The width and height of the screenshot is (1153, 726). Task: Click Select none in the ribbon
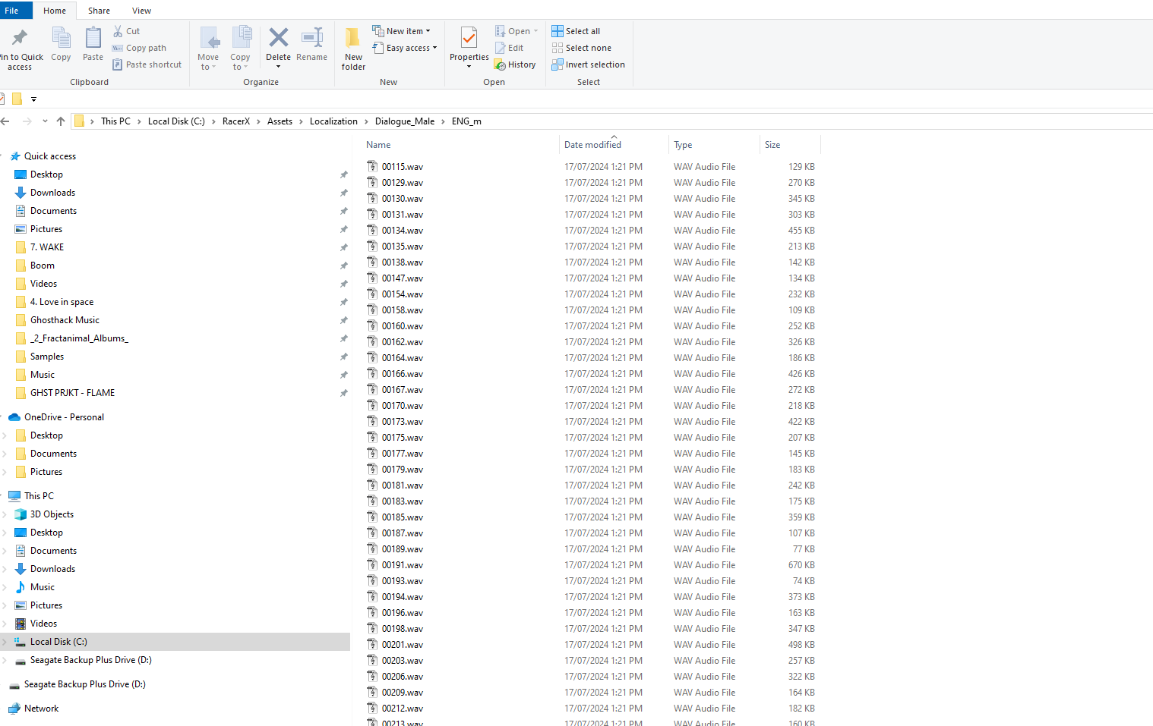tap(581, 48)
